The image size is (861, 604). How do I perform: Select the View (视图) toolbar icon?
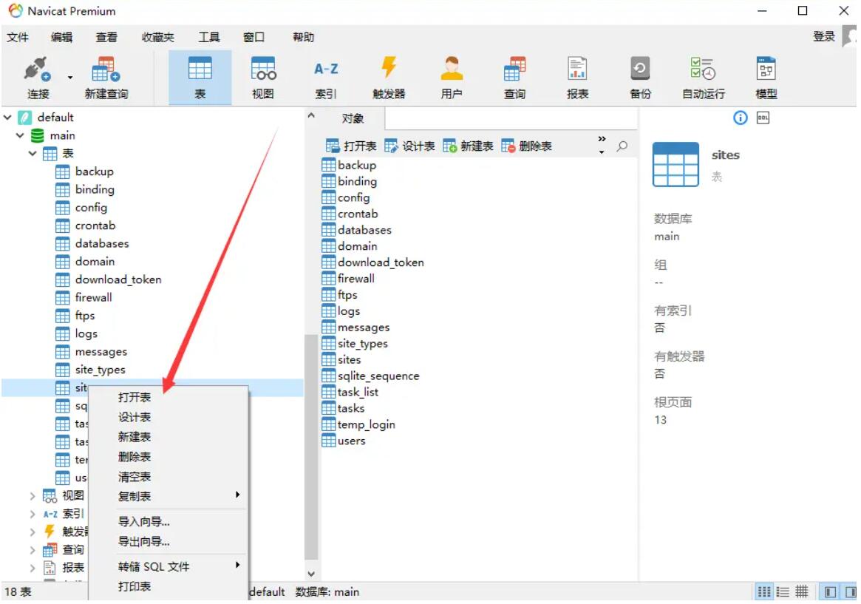[263, 71]
